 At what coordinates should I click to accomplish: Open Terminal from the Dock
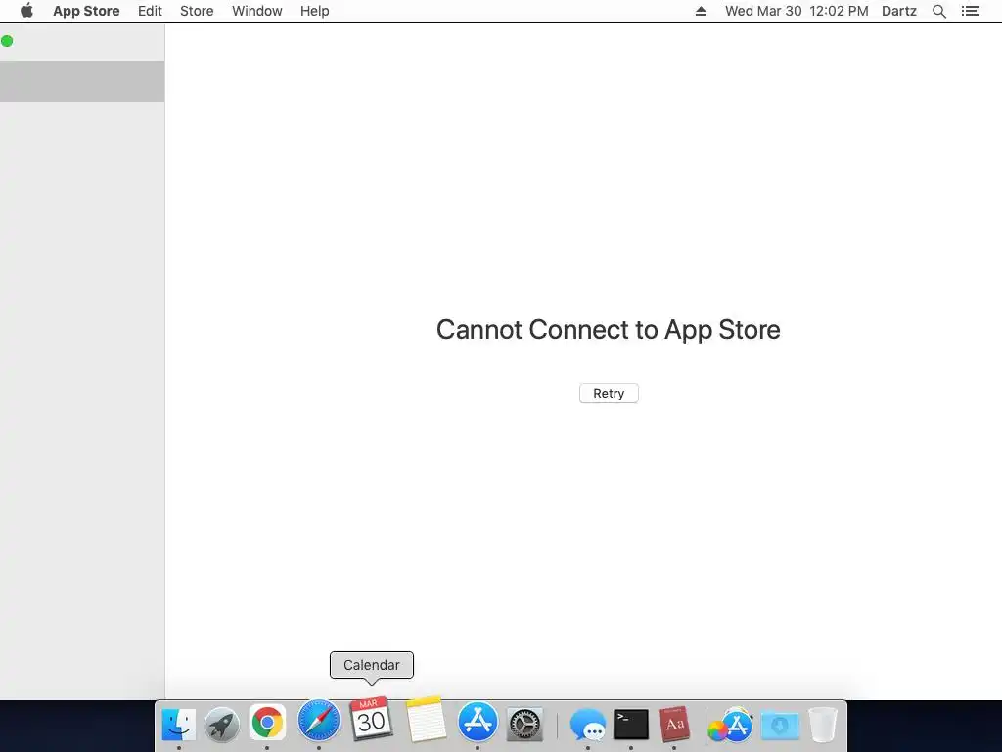(x=631, y=725)
